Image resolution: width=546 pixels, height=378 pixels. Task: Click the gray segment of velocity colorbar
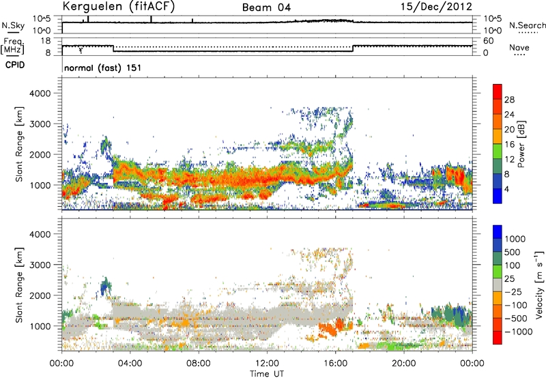point(498,285)
